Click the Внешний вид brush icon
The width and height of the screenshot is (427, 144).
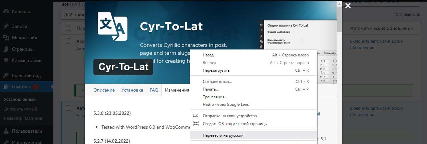pos(6,75)
